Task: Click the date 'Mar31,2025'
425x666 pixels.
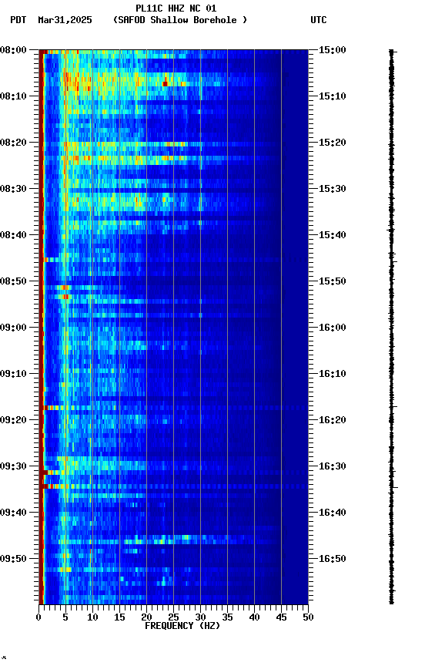Action: (65, 20)
